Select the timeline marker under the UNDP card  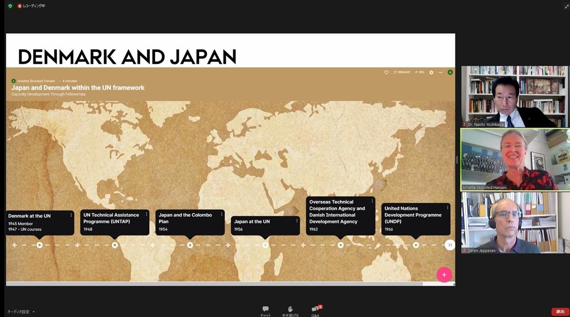point(416,245)
